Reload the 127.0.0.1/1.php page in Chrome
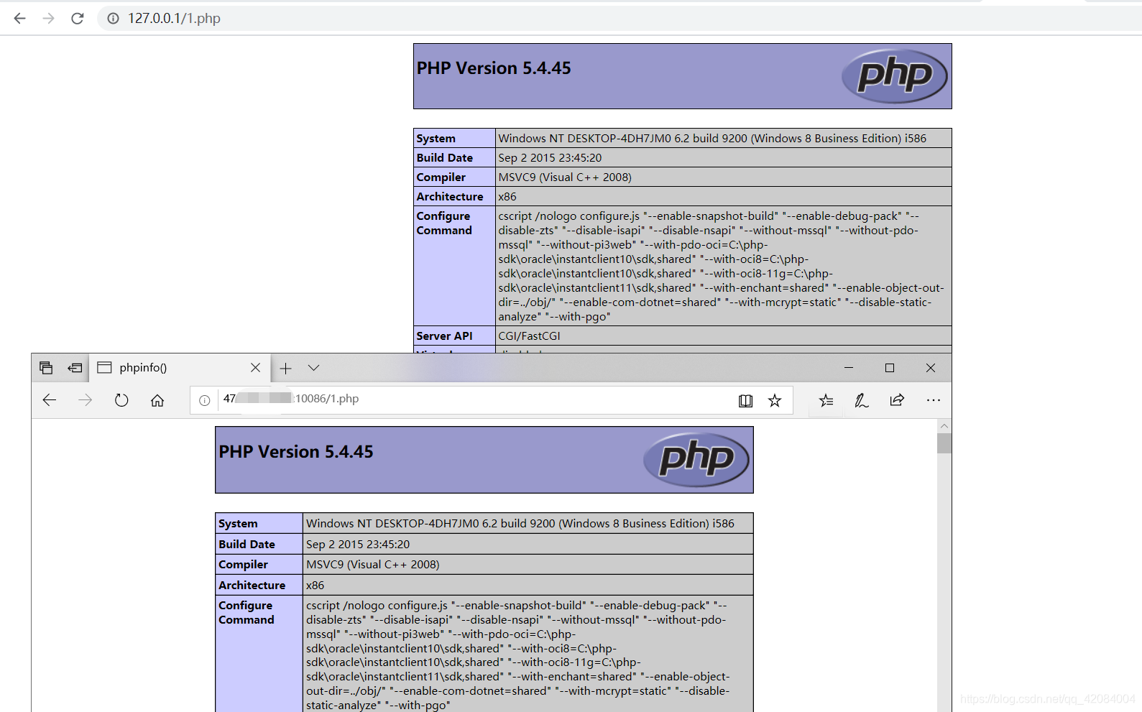Screen dimensions: 1142x712 (78, 19)
